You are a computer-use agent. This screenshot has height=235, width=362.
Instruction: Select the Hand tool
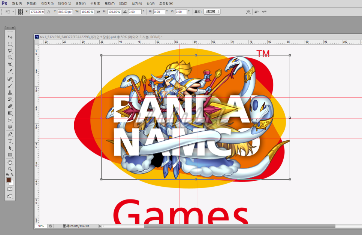pyautogui.click(x=10, y=162)
